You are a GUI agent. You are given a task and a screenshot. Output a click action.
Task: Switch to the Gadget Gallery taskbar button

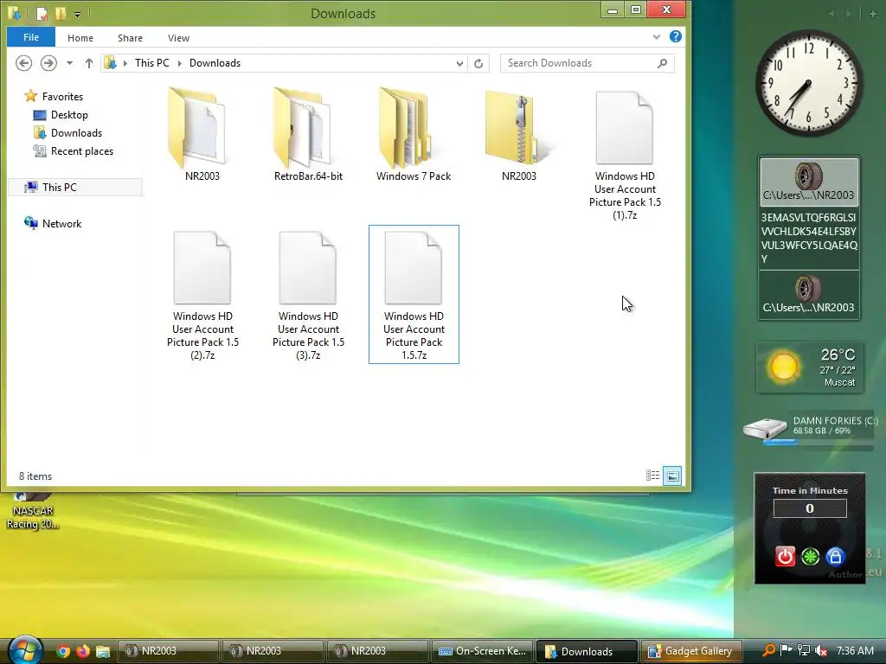[691, 651]
